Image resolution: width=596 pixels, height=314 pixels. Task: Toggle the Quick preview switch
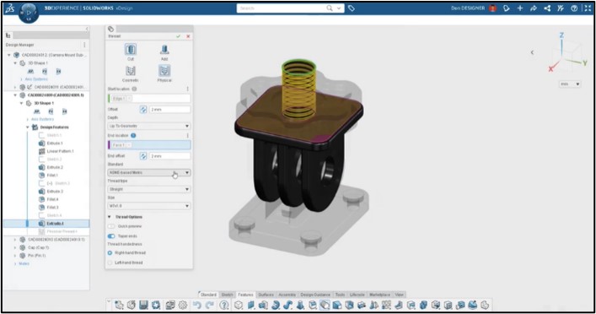pos(111,226)
